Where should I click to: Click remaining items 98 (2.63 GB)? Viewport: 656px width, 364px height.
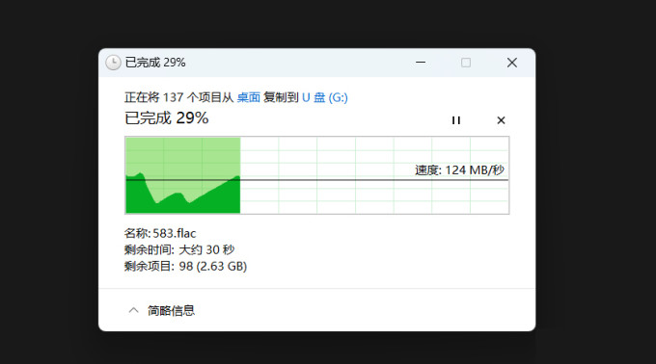click(213, 266)
